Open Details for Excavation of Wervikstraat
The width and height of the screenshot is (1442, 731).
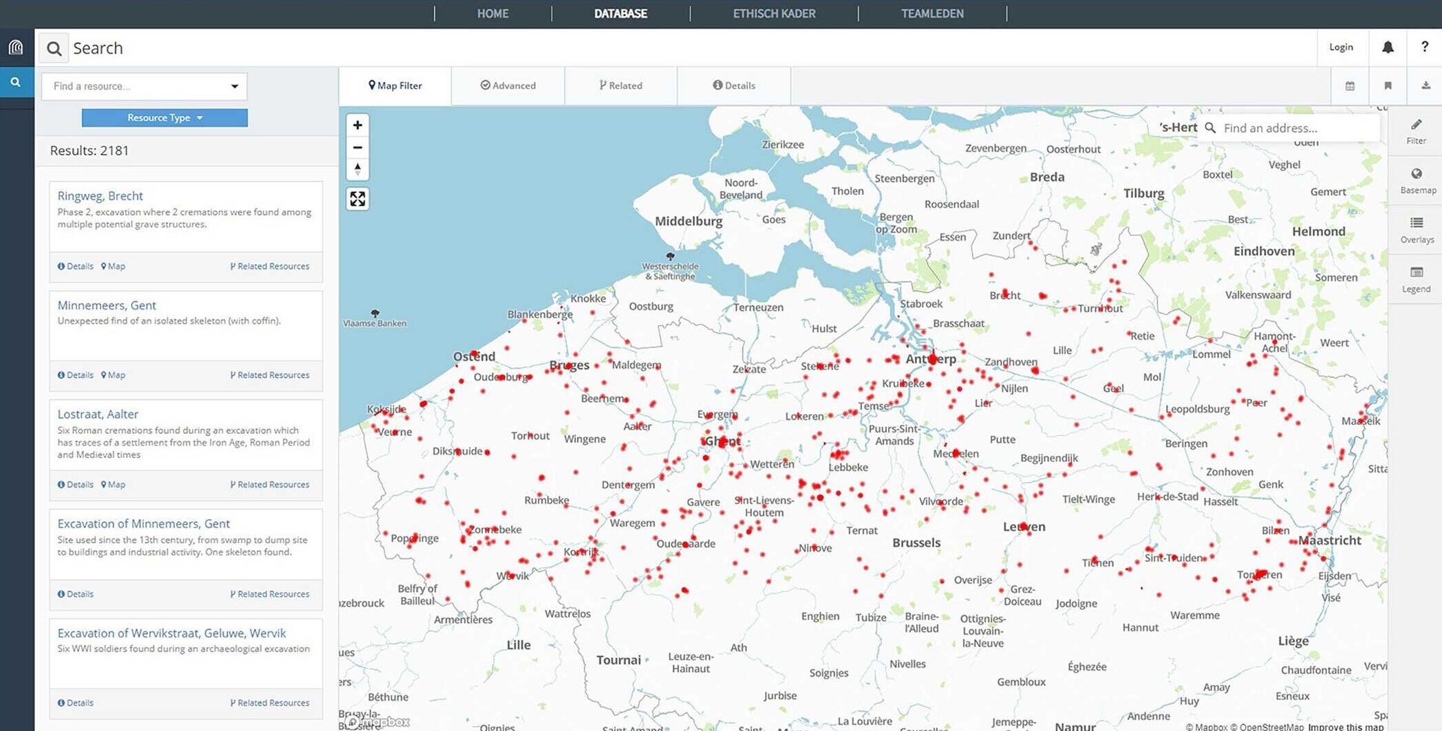tap(76, 703)
